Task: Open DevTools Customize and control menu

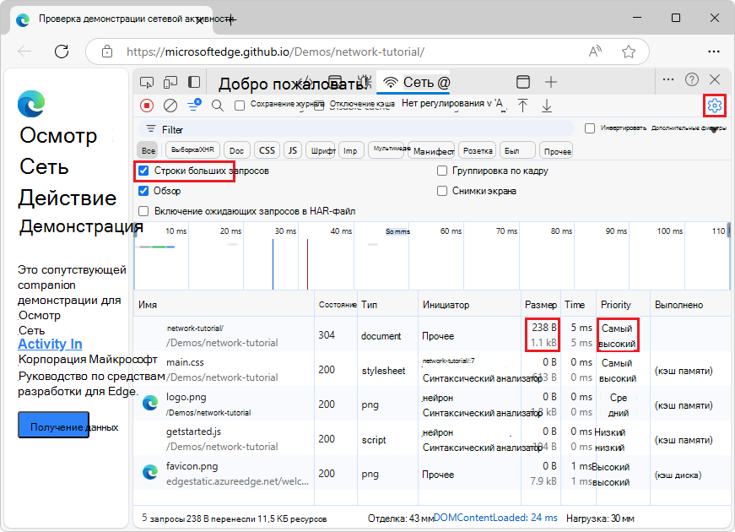Action: pyautogui.click(x=668, y=79)
